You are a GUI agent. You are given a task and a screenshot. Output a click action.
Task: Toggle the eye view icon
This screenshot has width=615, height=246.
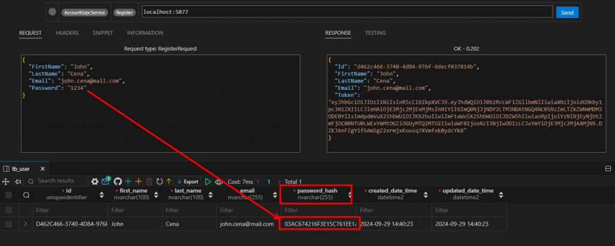click(x=219, y=182)
